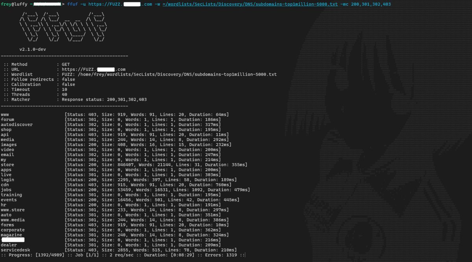
Task: Click the 'frey@luffy' shell prompt
Action: pyautogui.click(x=13, y=4)
